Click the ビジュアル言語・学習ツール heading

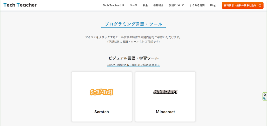[x=133, y=58]
